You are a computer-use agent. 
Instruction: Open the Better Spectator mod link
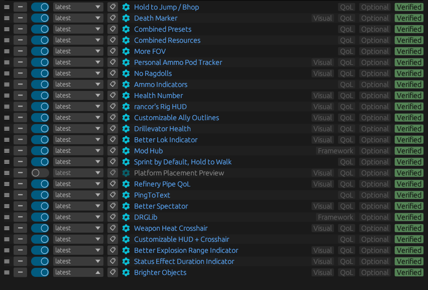[161, 206]
